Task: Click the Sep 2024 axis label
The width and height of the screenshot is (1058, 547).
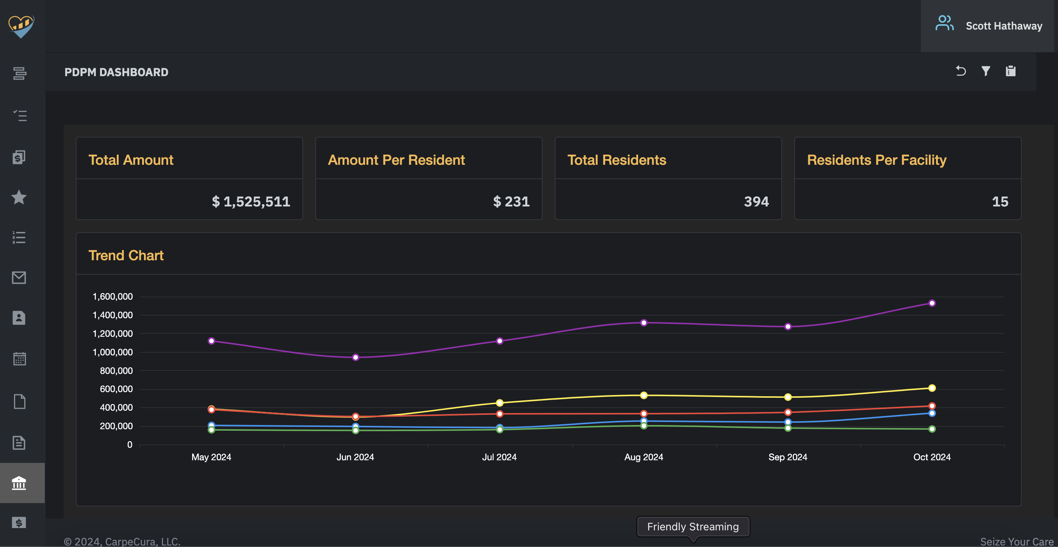Action: pyautogui.click(x=788, y=457)
